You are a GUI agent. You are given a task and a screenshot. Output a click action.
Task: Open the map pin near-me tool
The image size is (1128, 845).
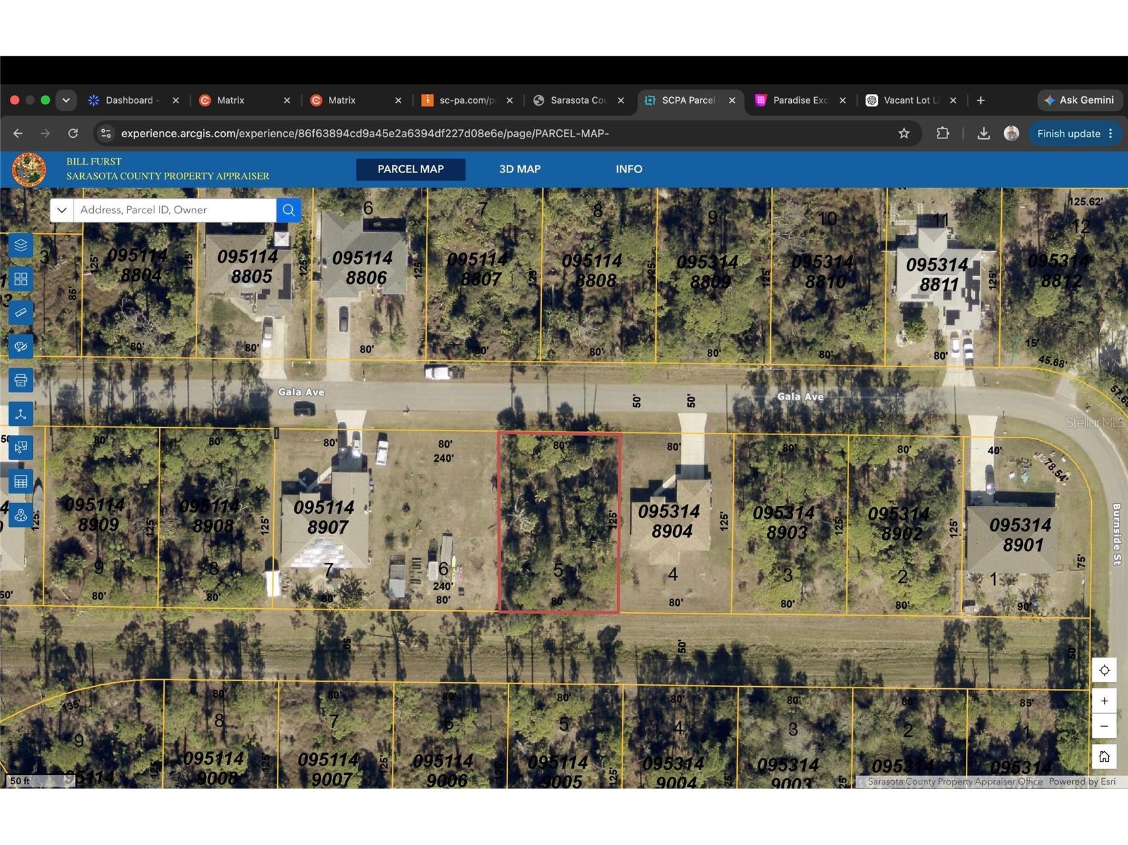20,516
